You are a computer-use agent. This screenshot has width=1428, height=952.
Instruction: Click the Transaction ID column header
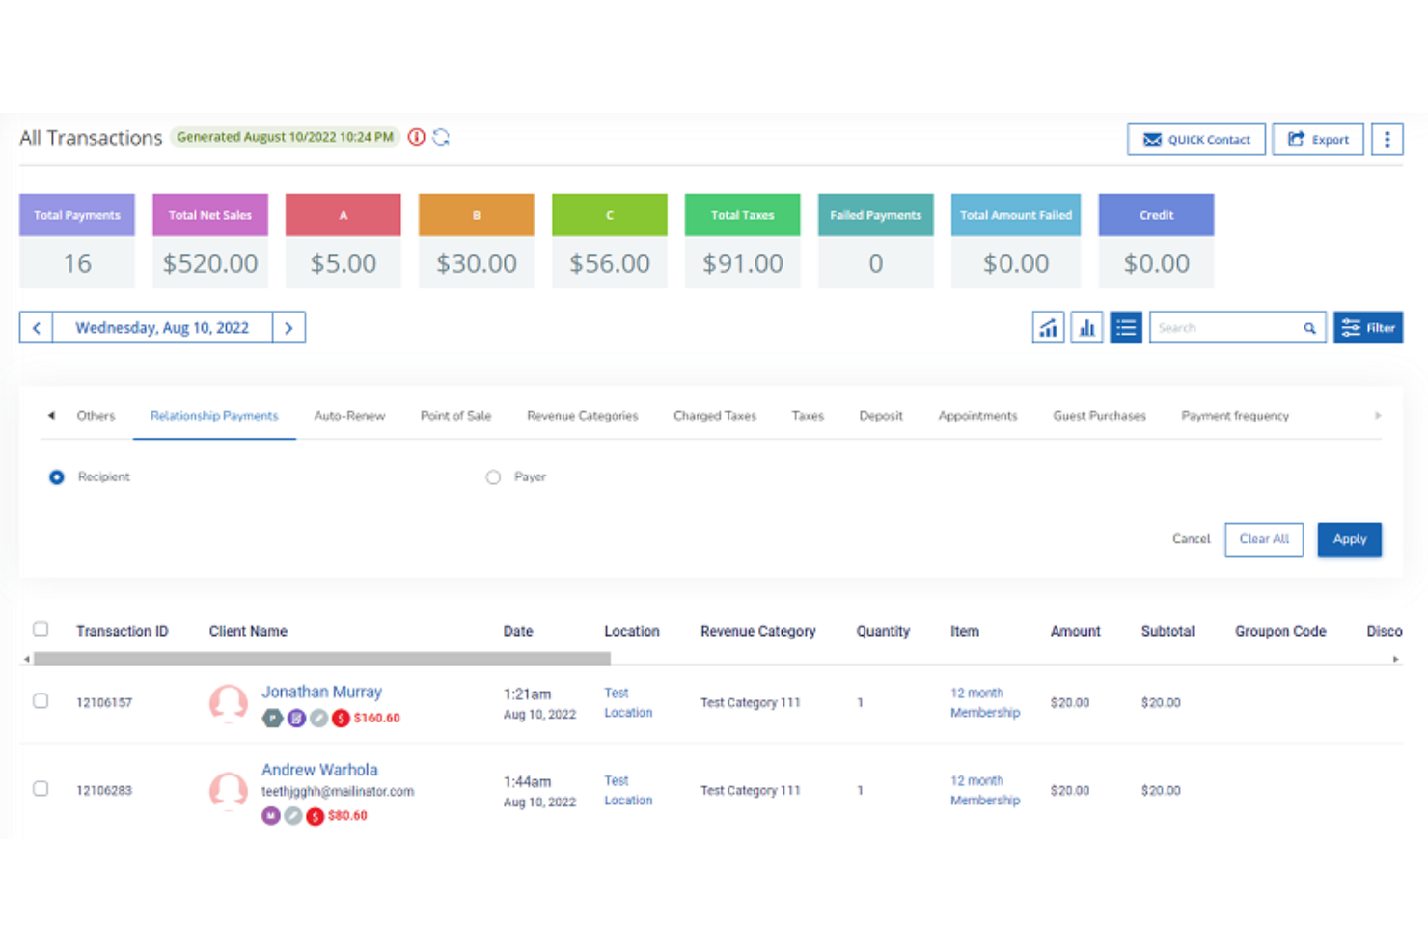tap(123, 631)
